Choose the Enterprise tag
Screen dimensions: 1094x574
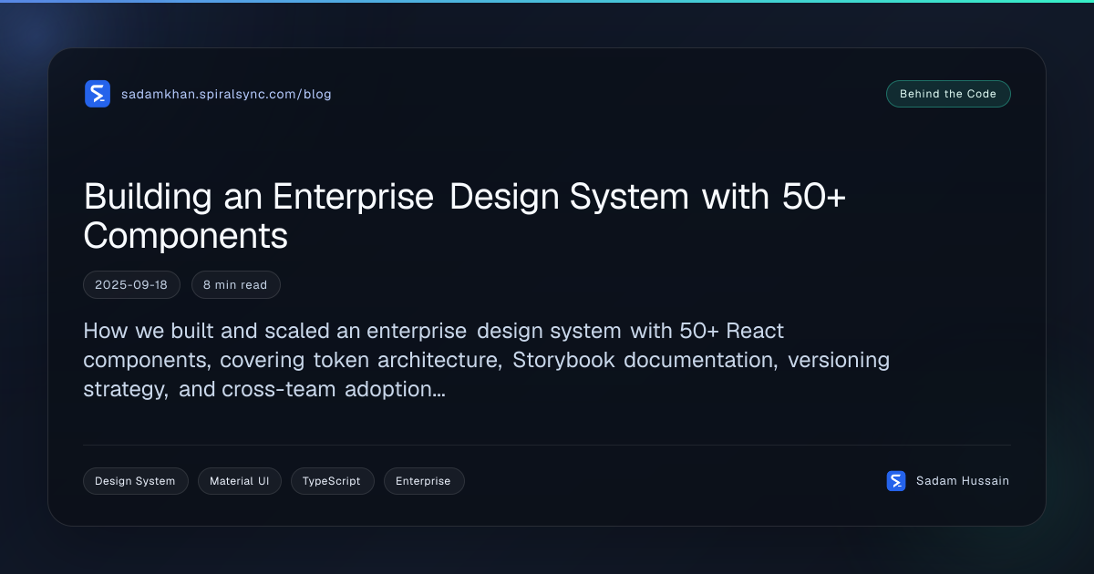[x=423, y=481]
